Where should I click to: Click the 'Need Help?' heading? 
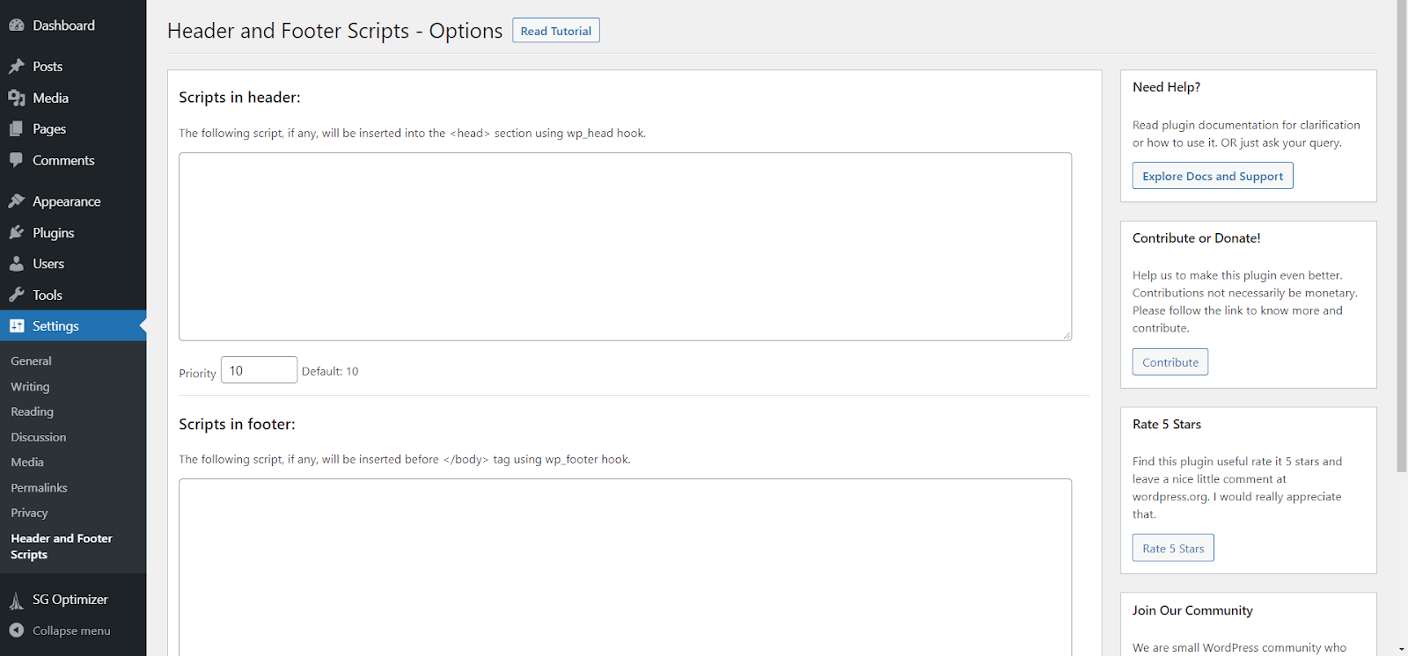pyautogui.click(x=1166, y=87)
